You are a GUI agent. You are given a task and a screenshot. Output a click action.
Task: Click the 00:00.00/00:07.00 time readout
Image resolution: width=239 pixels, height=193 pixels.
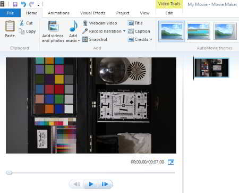click(147, 162)
